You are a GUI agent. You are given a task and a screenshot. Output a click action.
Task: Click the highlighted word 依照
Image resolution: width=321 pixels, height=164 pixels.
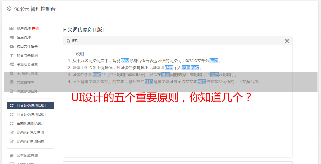click(169, 68)
